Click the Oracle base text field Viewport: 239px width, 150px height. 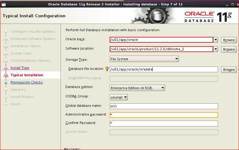(161, 40)
